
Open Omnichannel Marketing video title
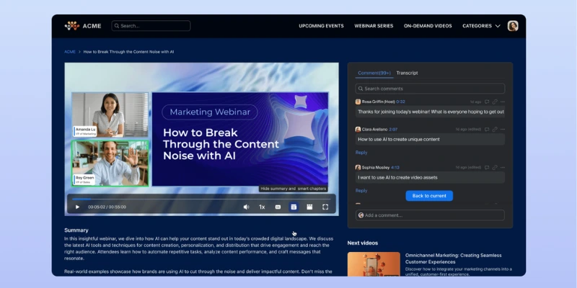[x=454, y=258]
